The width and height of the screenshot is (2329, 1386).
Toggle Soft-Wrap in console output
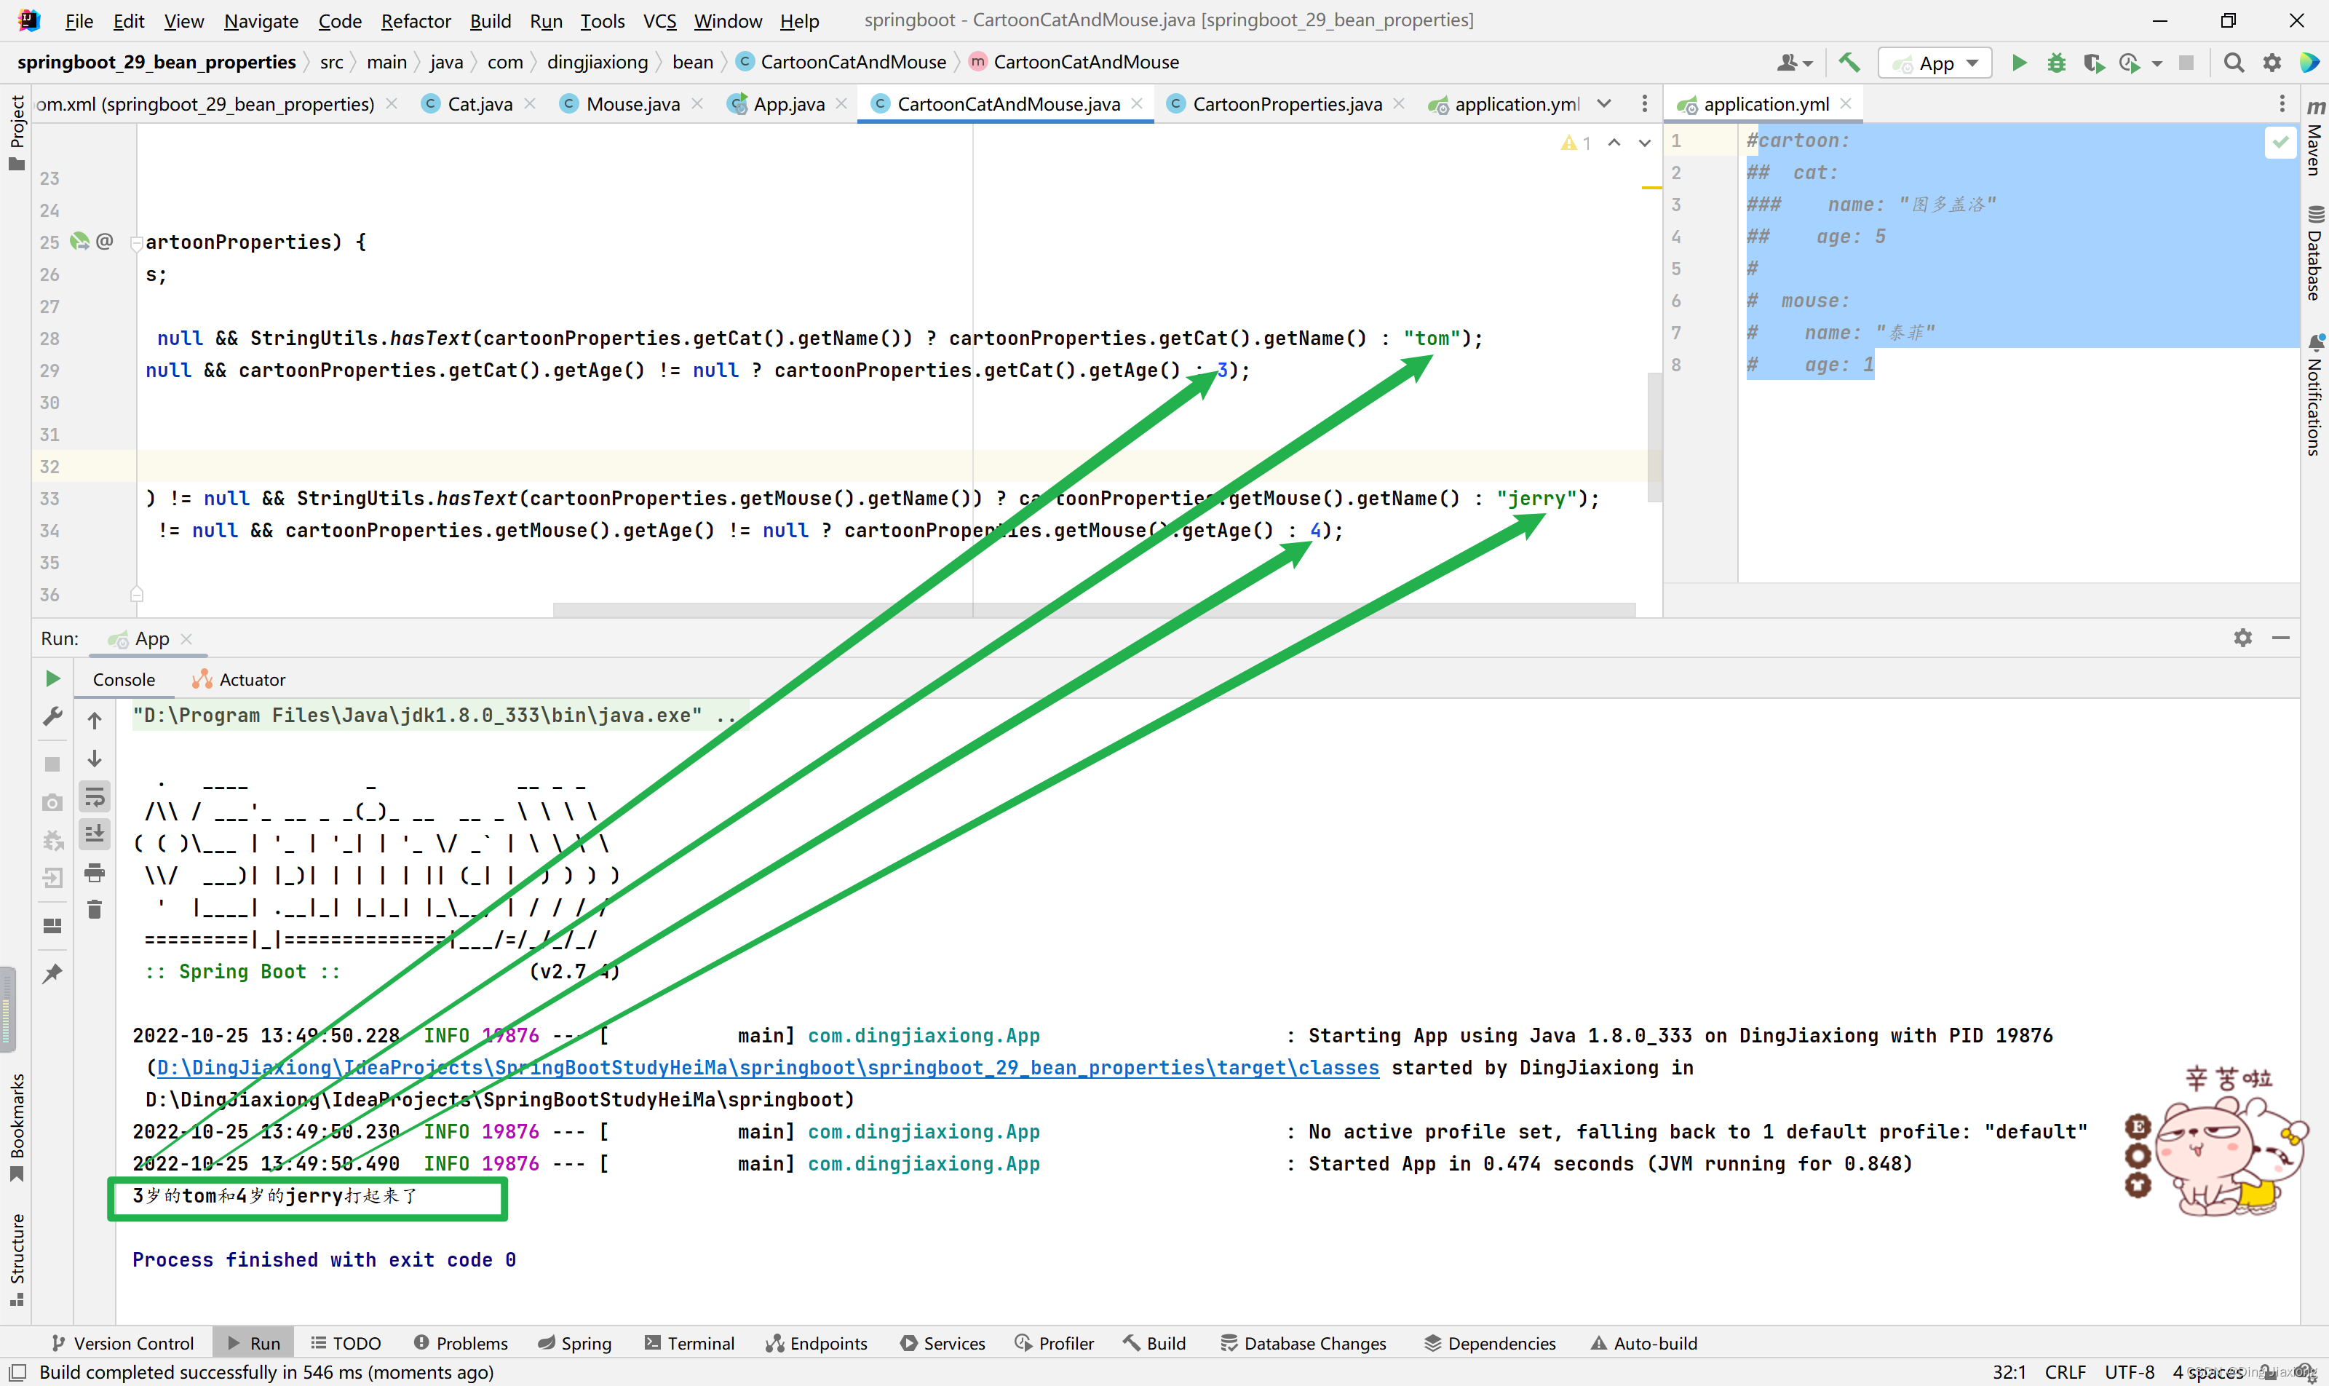(x=95, y=798)
